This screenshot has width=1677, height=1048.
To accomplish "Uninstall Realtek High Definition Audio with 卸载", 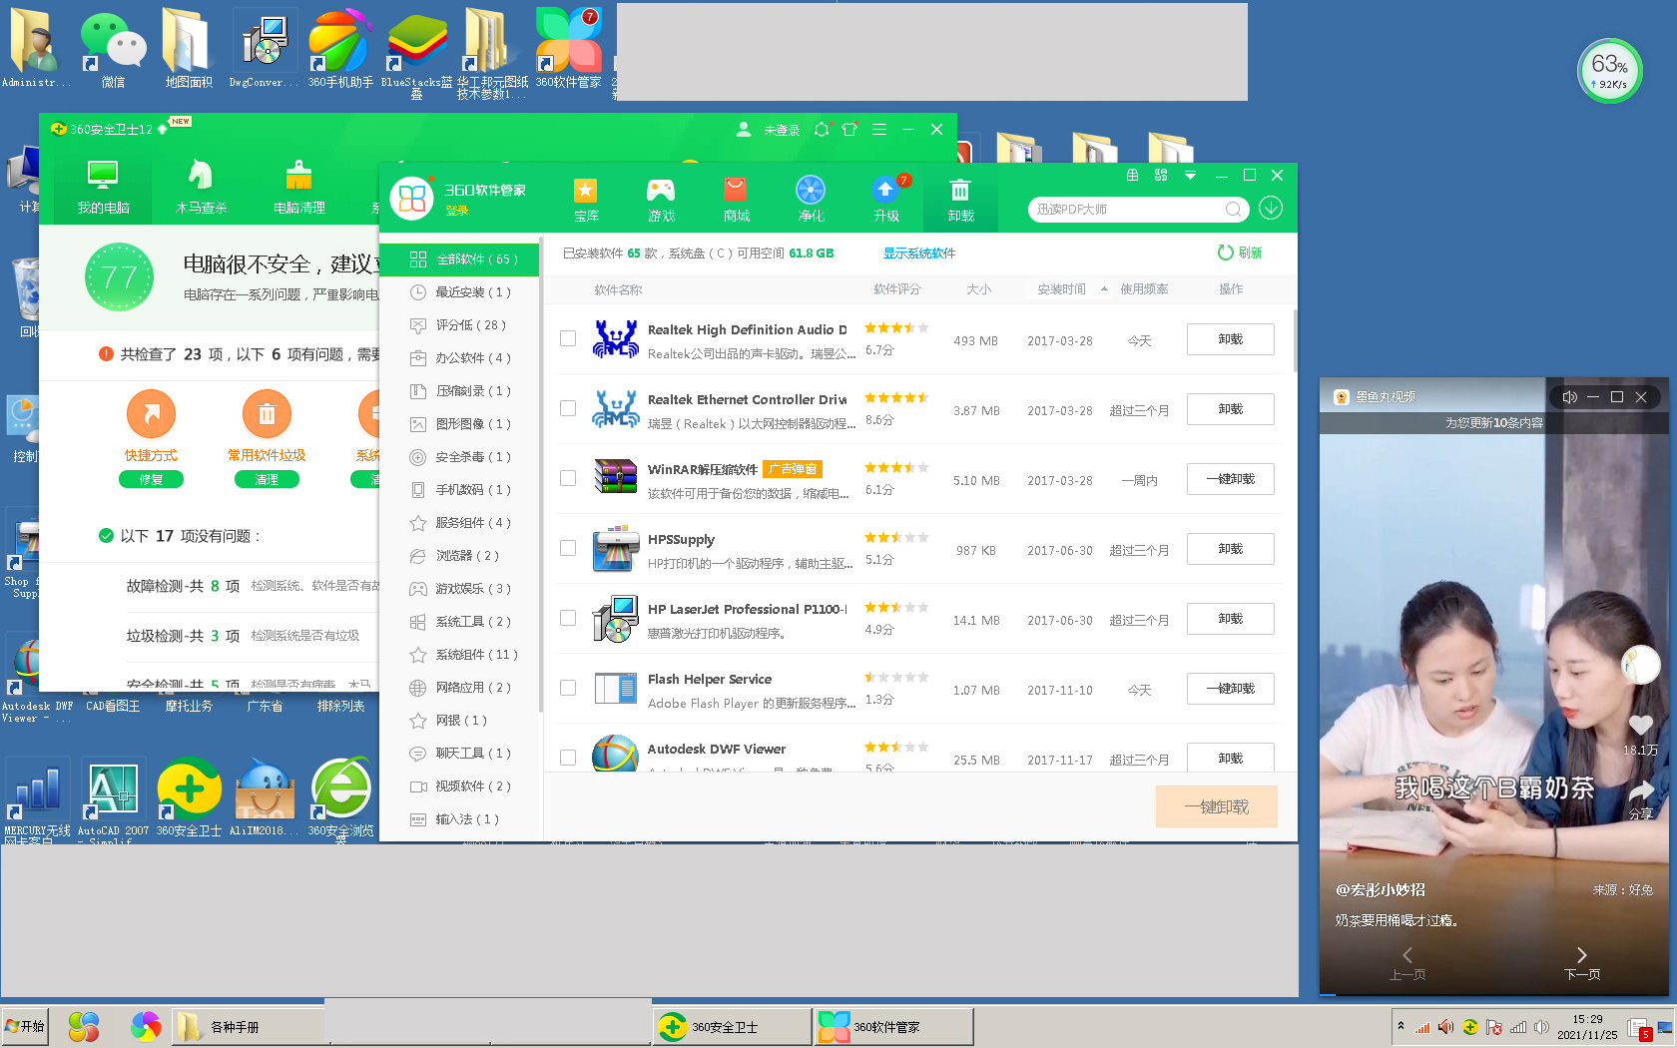I will pos(1230,339).
